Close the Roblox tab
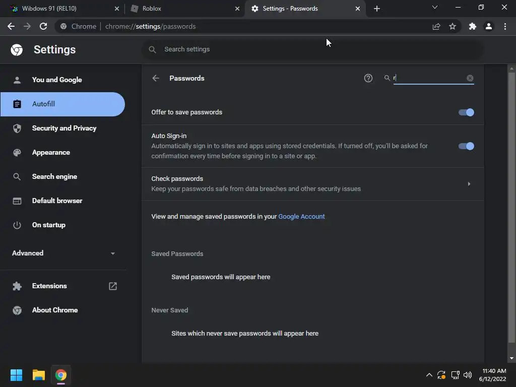The height and width of the screenshot is (387, 516). point(237,9)
